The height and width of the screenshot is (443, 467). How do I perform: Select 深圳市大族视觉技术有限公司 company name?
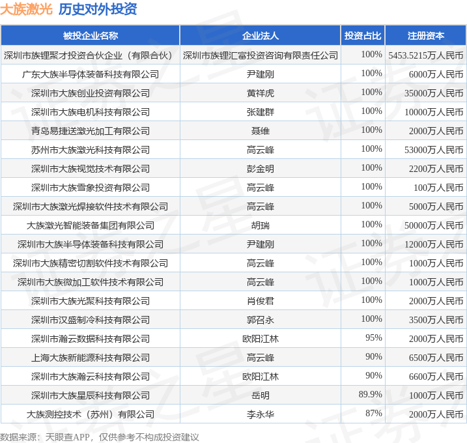point(91,169)
